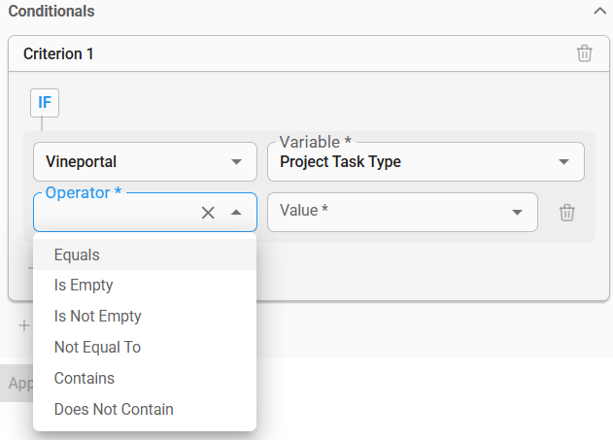This screenshot has width=613, height=440.
Task: Click the plus icon below the criterion
Action: pos(23,325)
